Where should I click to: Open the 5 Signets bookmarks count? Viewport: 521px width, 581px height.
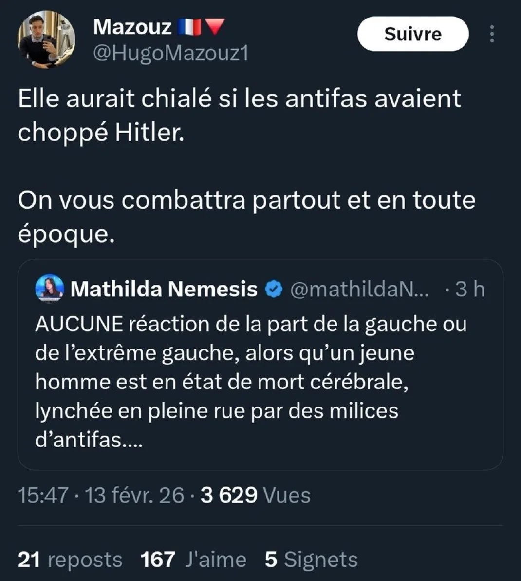click(x=311, y=560)
